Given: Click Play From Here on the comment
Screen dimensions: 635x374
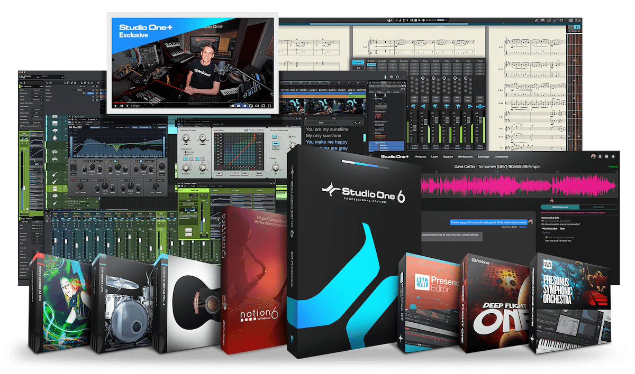Looking at the screenshot, I should point(550,228).
